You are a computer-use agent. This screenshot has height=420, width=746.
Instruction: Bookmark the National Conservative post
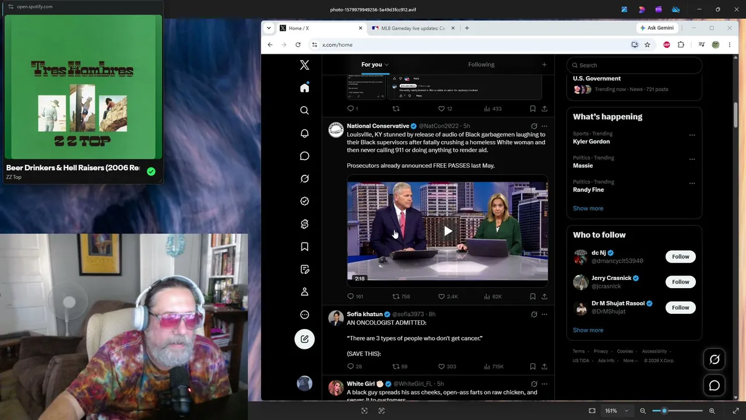533,296
